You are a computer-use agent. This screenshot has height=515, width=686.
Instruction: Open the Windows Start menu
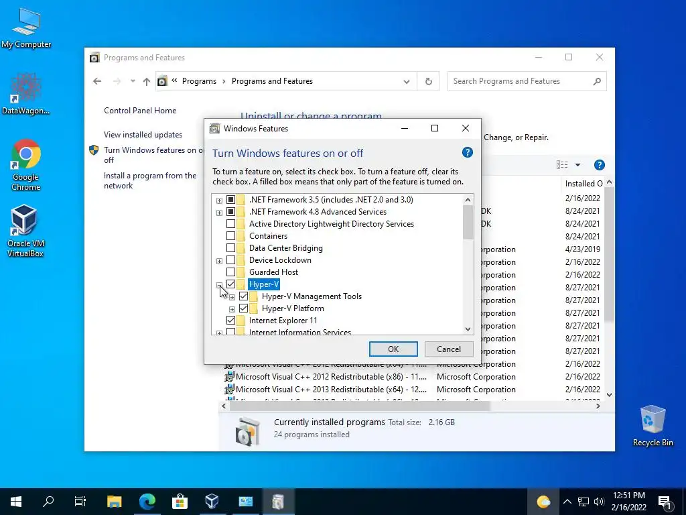click(x=16, y=502)
